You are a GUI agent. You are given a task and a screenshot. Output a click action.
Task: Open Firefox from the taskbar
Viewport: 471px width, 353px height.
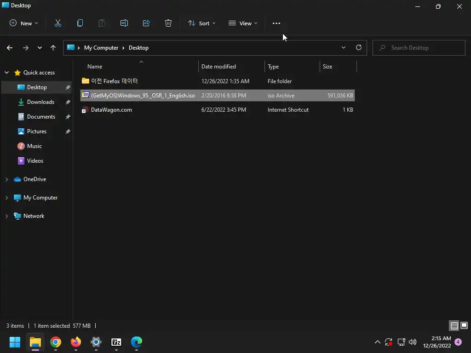[76, 342]
